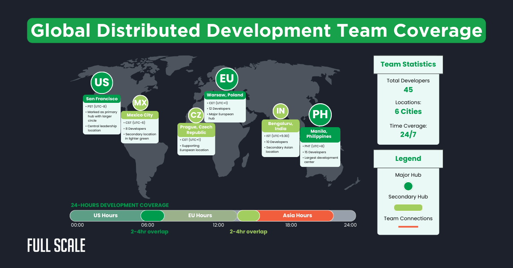Open the San Francisco location label

[x=102, y=99]
